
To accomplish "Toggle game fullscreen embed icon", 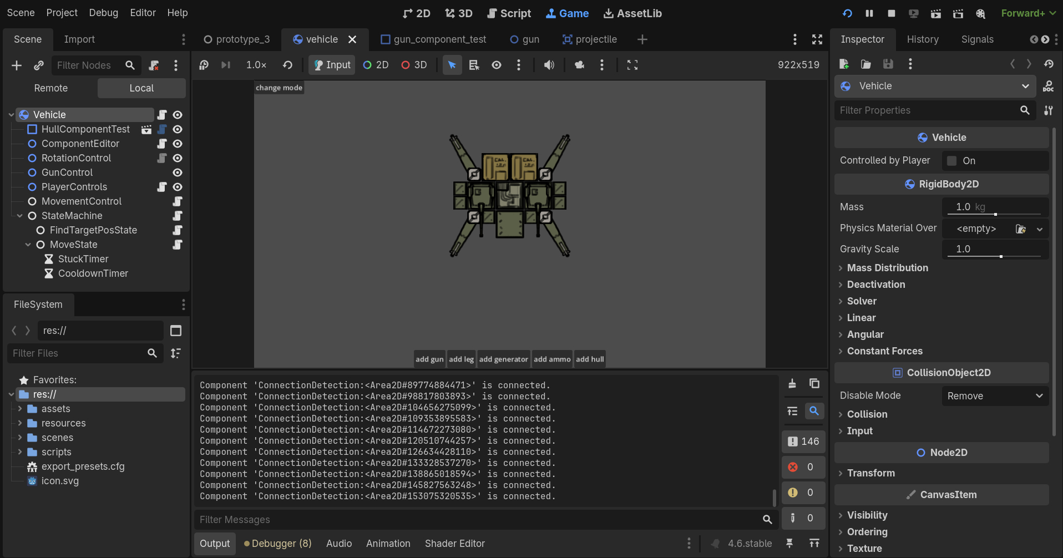I will 632,65.
